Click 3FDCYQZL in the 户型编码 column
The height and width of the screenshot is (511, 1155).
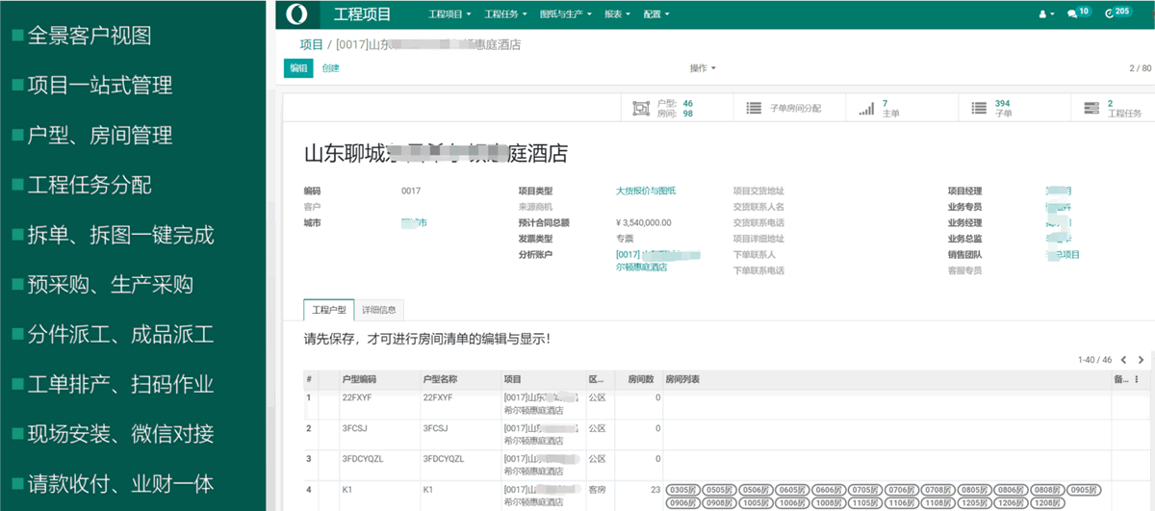(363, 458)
